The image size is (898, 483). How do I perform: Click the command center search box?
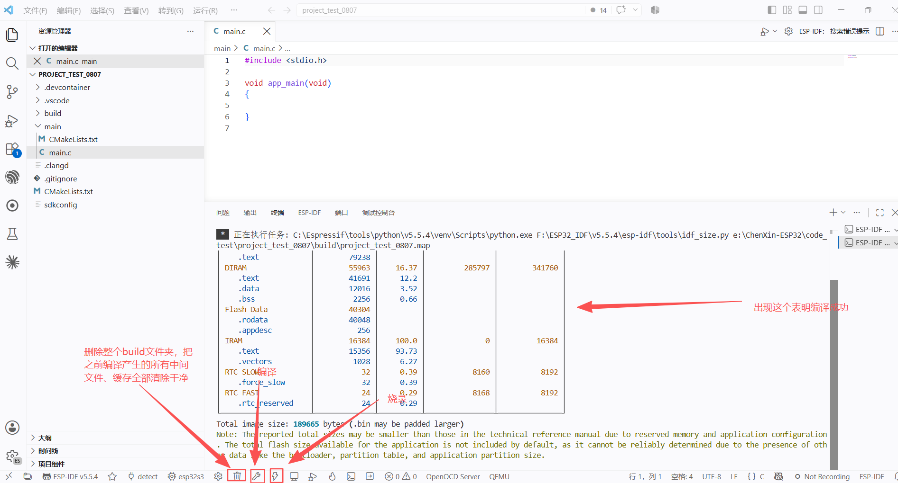pos(440,10)
